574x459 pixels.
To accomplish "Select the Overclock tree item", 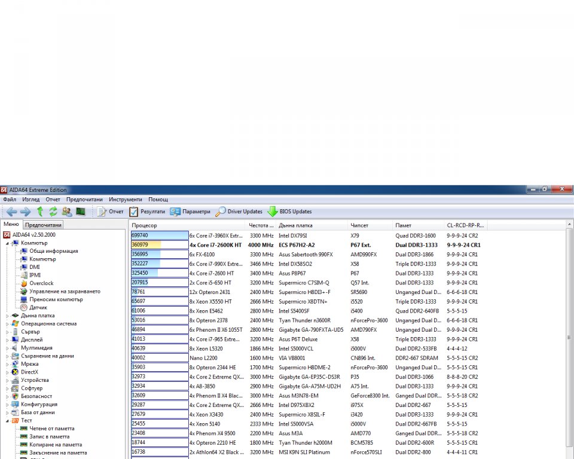I will click(x=41, y=283).
